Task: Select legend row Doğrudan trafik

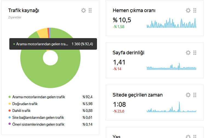Action: tap(50, 104)
